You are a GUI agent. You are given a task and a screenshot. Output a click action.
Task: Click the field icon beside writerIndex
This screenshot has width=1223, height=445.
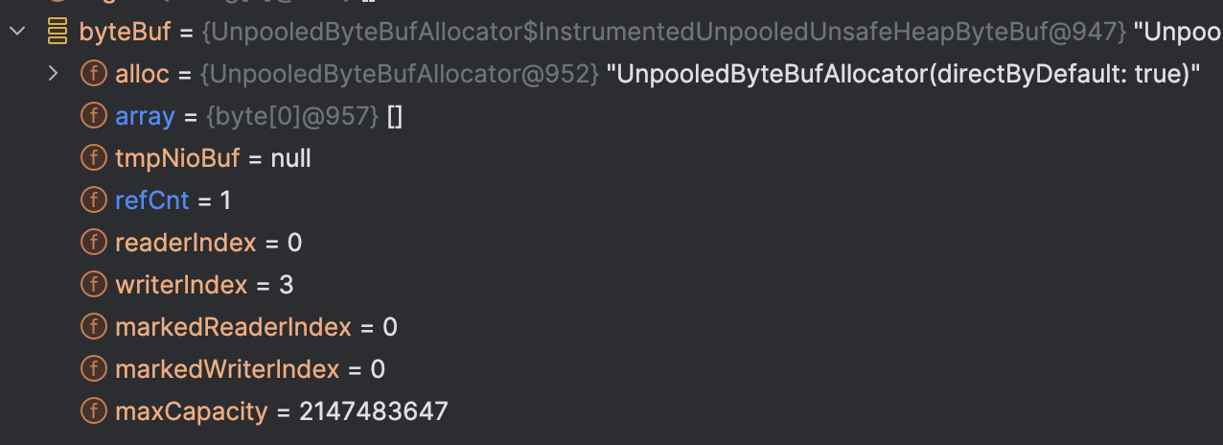tap(94, 285)
